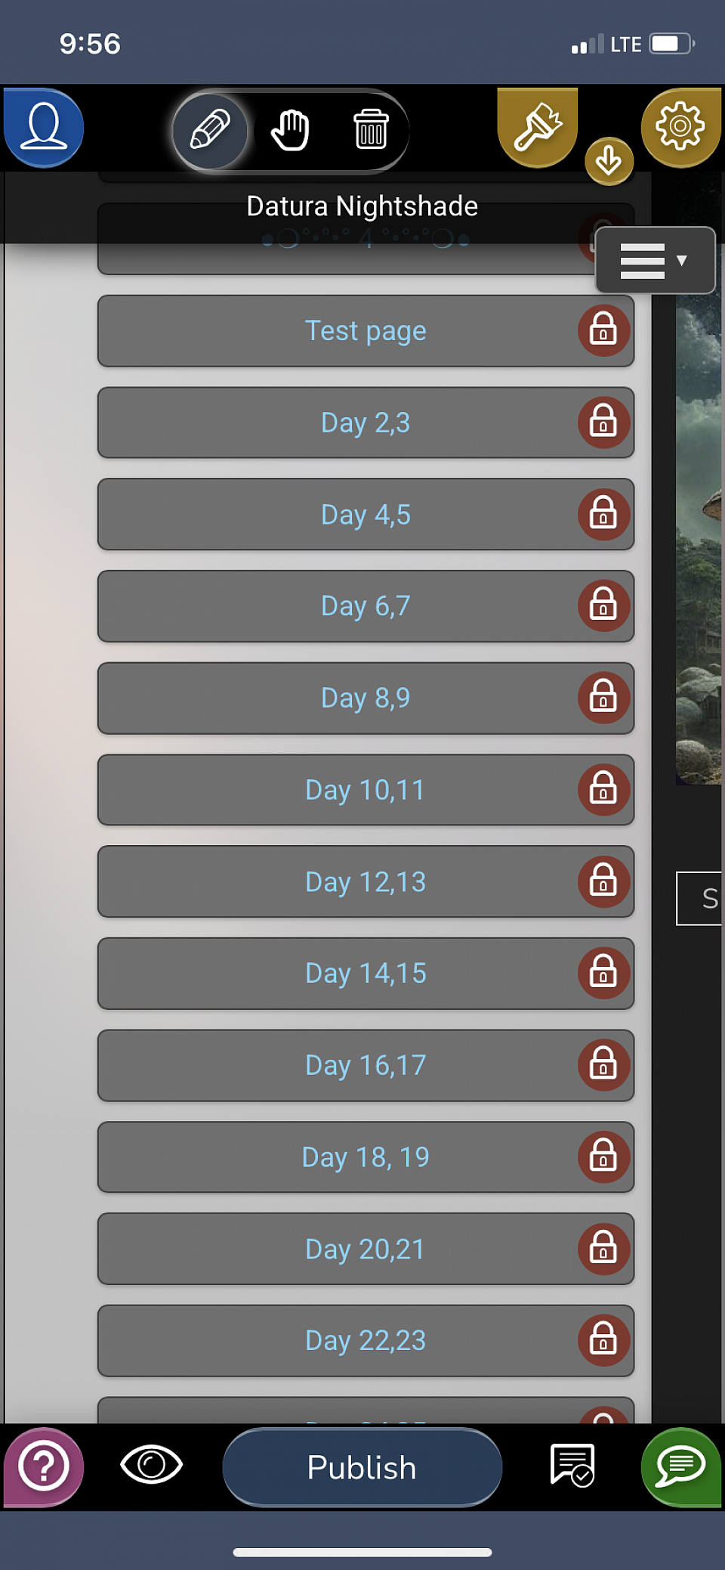Open the gold gear settings
Image resolution: width=725 pixels, height=1570 pixels.
tap(680, 126)
